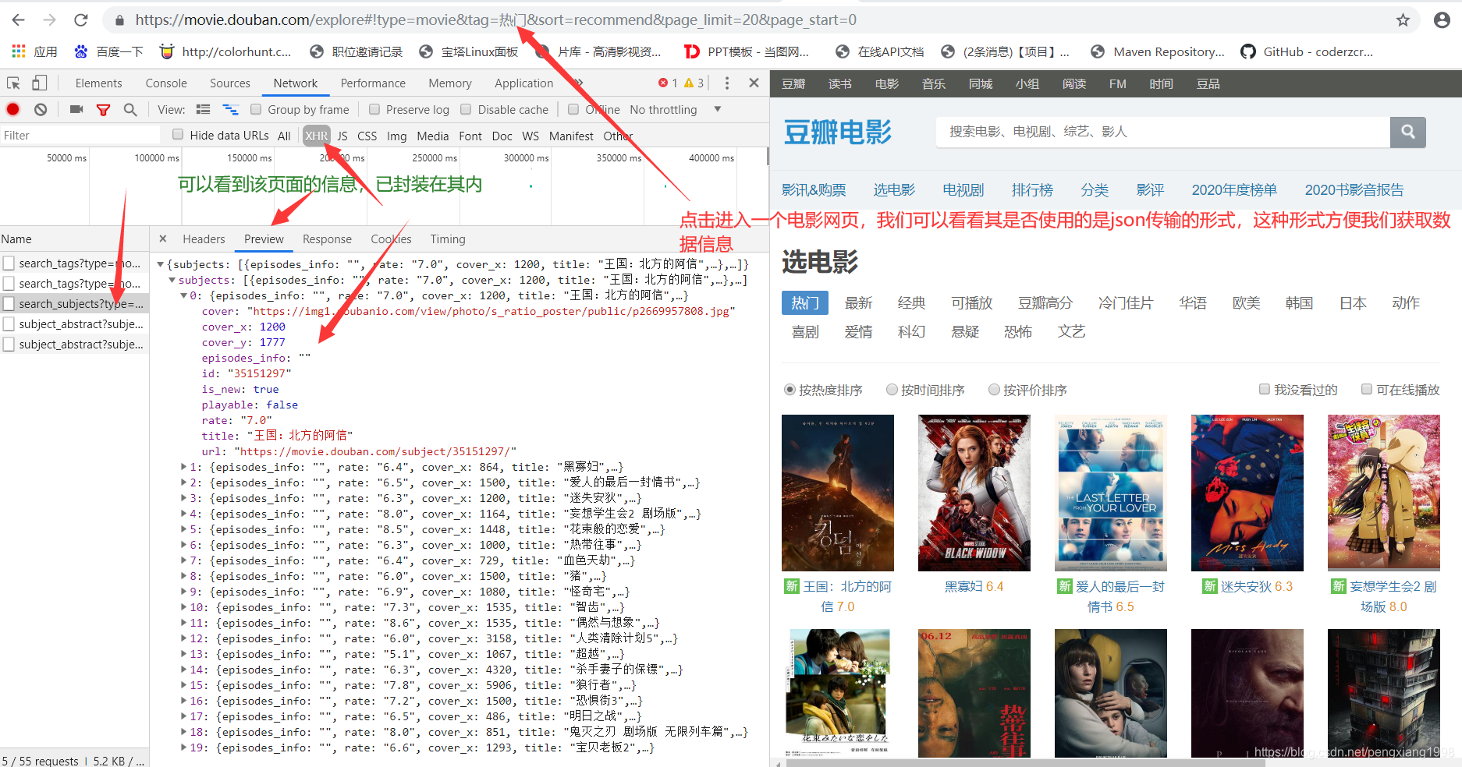Open the apps grid bookmark icon
This screenshot has width=1462, height=767.
(19, 51)
